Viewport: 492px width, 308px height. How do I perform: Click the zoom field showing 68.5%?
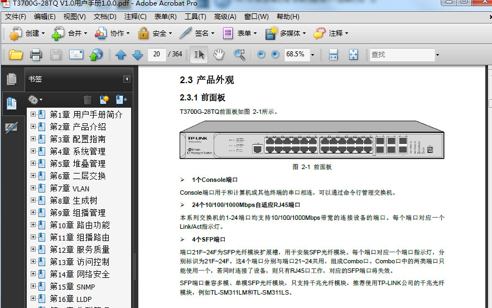click(x=297, y=54)
